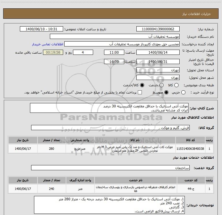Click the کد کالا column header
This screenshot has height=215, width=222.
tap(190, 140)
